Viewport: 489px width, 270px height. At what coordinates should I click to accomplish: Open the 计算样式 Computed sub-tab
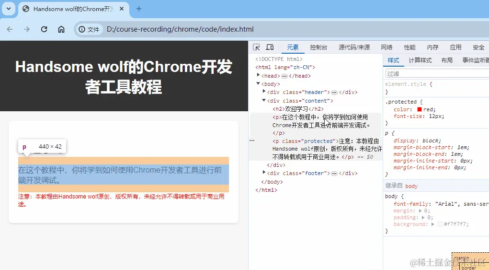pyautogui.click(x=420, y=60)
